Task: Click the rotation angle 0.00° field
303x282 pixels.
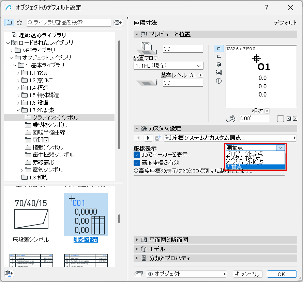Action: pos(254,119)
